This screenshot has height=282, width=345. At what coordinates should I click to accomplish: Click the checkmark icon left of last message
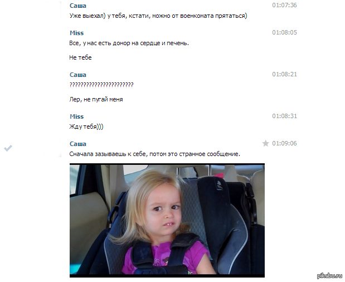(8, 148)
